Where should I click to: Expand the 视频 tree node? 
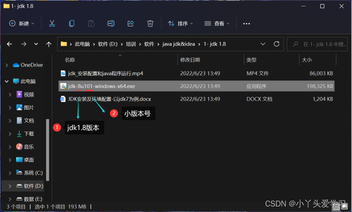[x=10, y=95]
